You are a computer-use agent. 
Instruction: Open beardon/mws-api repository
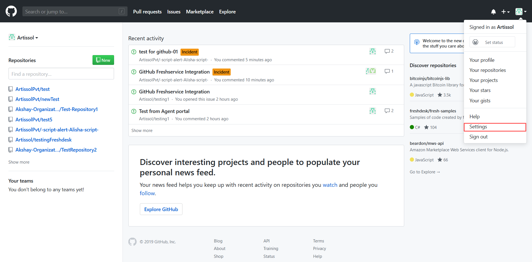click(427, 143)
